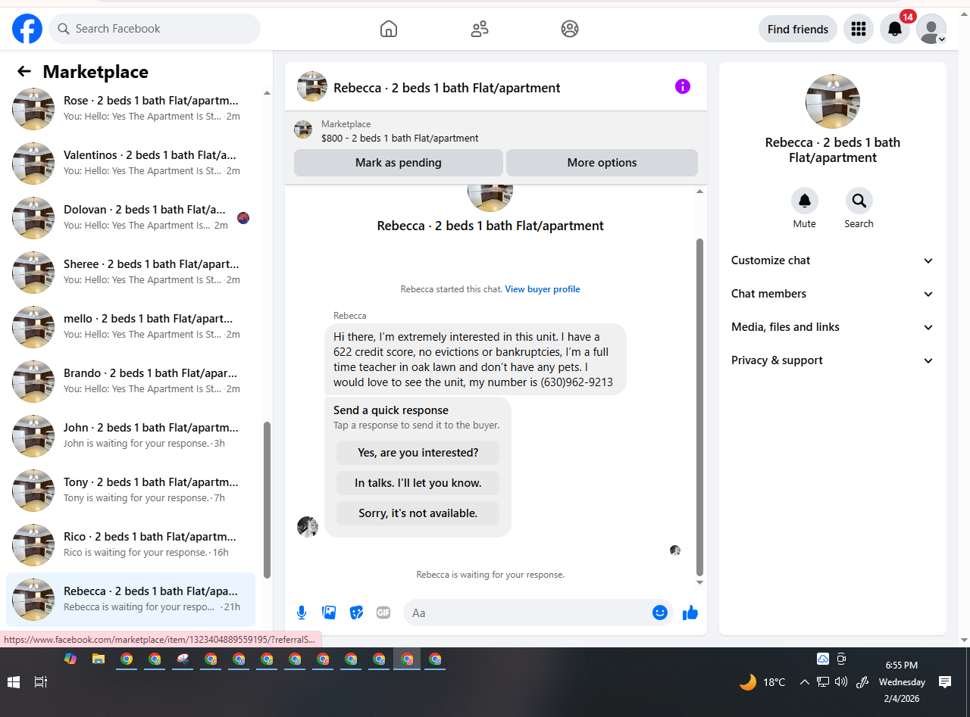Image resolution: width=970 pixels, height=717 pixels.
Task: Open the Tony conversation in the list
Action: (x=130, y=491)
